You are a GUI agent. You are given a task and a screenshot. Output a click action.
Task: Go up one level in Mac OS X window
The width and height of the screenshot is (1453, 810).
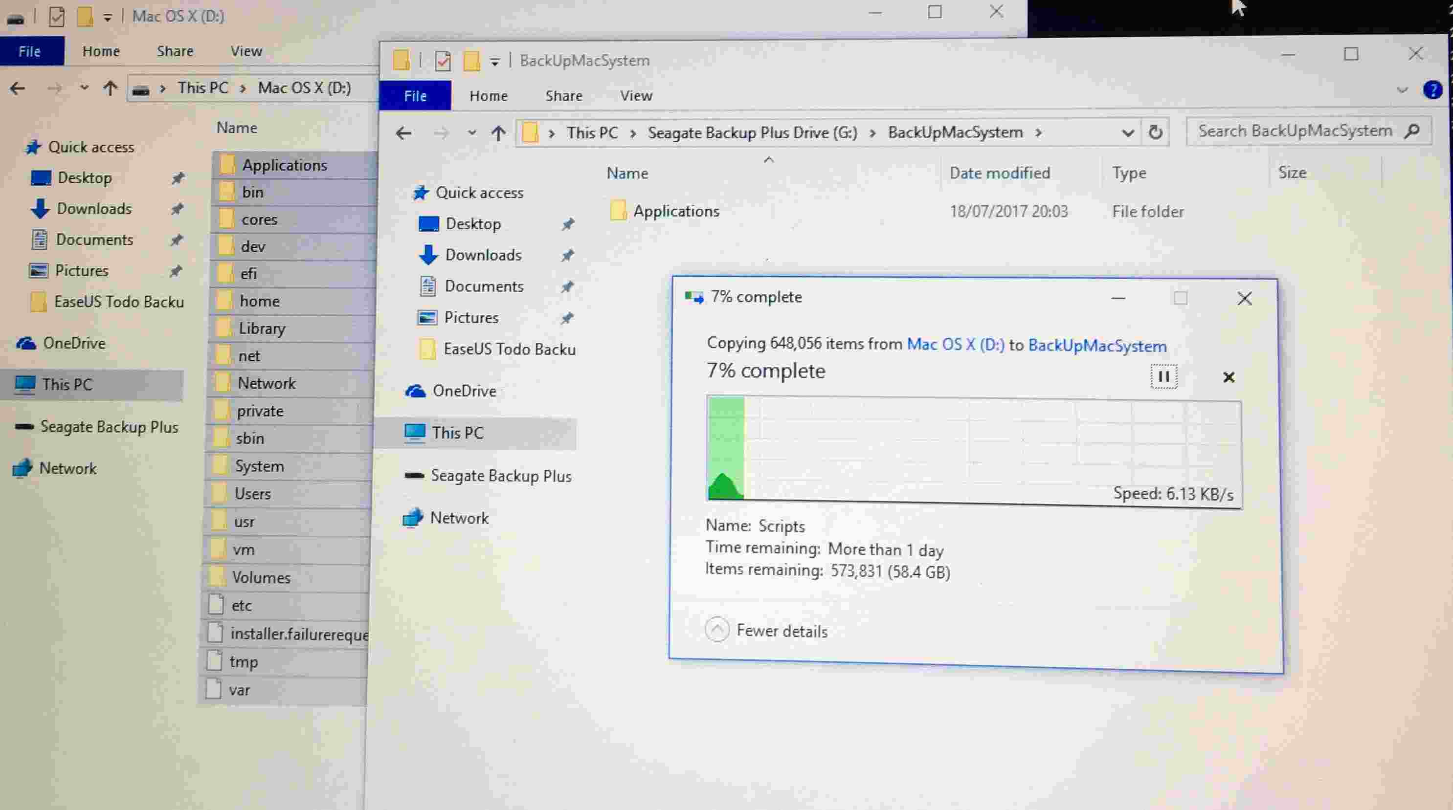[x=110, y=88]
